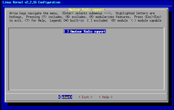Screen dimensions: 174x110
Task: Click the red E hotkey in Exit
Action: tap(83, 97)
